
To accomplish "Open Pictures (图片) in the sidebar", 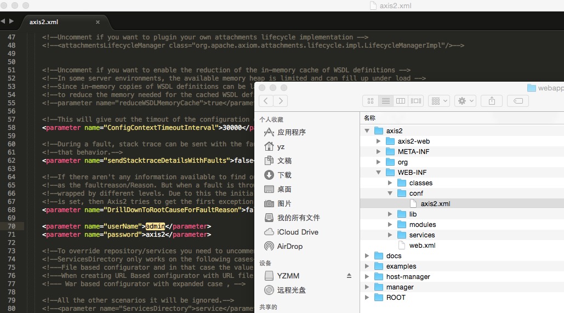I will [278, 203].
